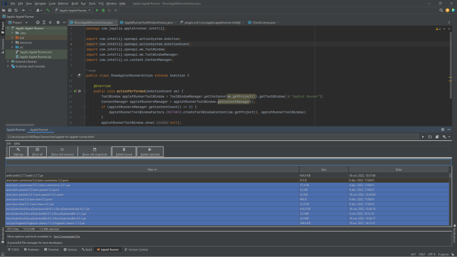Screen dimensions: 457x257
Task: Toggle the Show old versions button
Action: (x=62, y=151)
